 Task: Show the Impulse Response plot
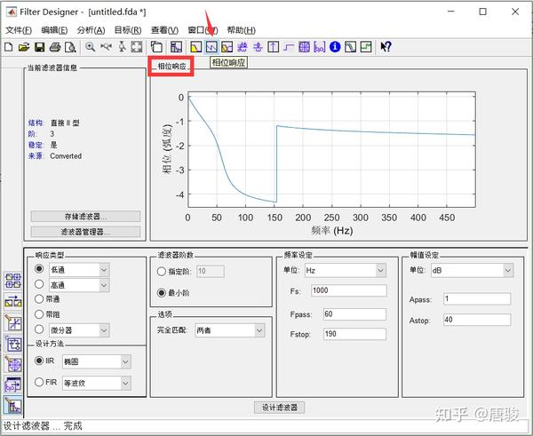pyautogui.click(x=273, y=47)
